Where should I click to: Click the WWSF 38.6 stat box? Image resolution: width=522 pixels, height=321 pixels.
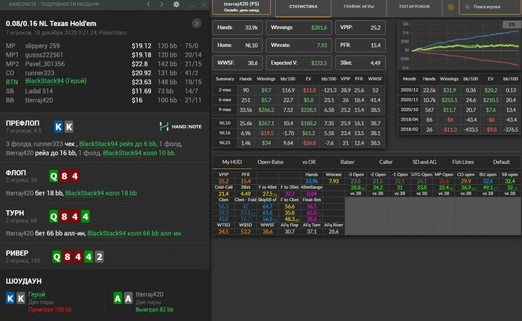click(x=237, y=63)
